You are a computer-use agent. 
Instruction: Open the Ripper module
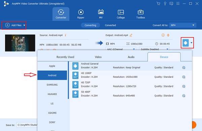pos(81,14)
